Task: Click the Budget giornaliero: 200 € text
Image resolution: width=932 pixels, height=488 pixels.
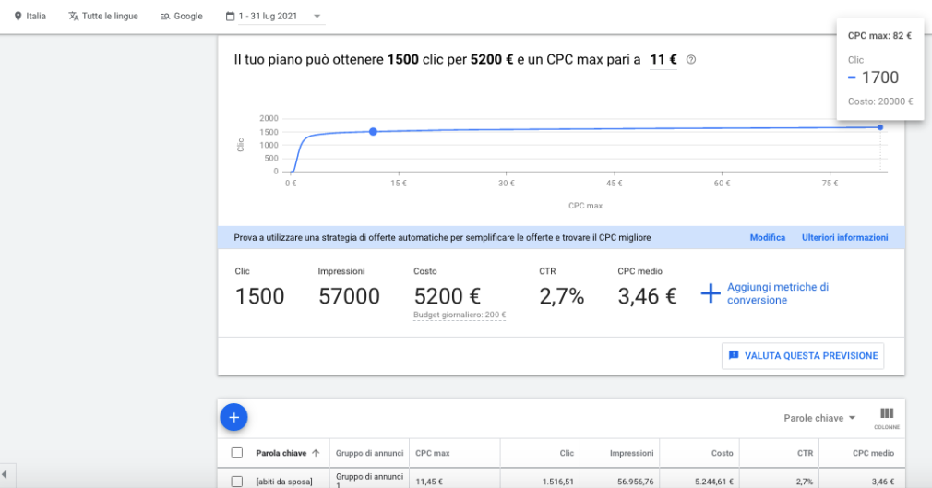Action: pos(460,315)
